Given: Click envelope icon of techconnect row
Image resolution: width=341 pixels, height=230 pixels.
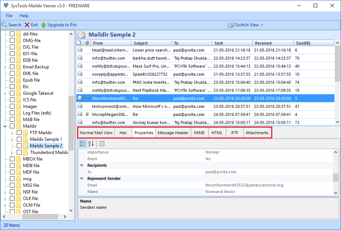Looking at the screenshot, I should coord(80,106).
